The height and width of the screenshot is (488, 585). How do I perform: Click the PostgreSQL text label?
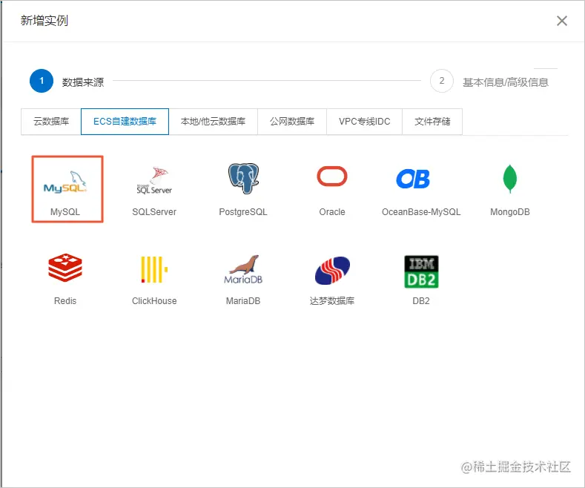[243, 212]
